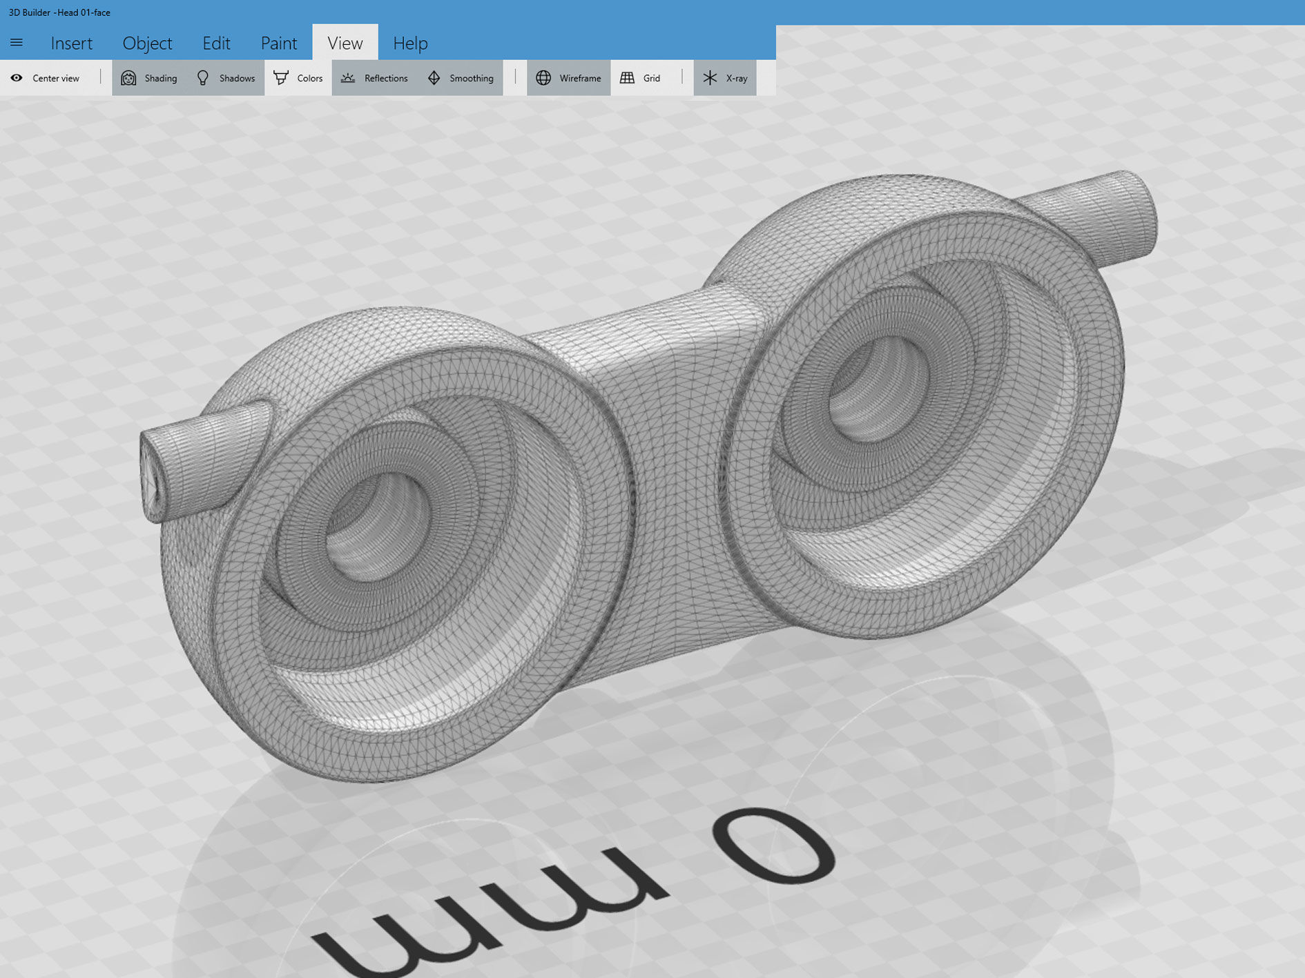The height and width of the screenshot is (978, 1305).
Task: Toggle the Grid option label
Action: tap(652, 78)
